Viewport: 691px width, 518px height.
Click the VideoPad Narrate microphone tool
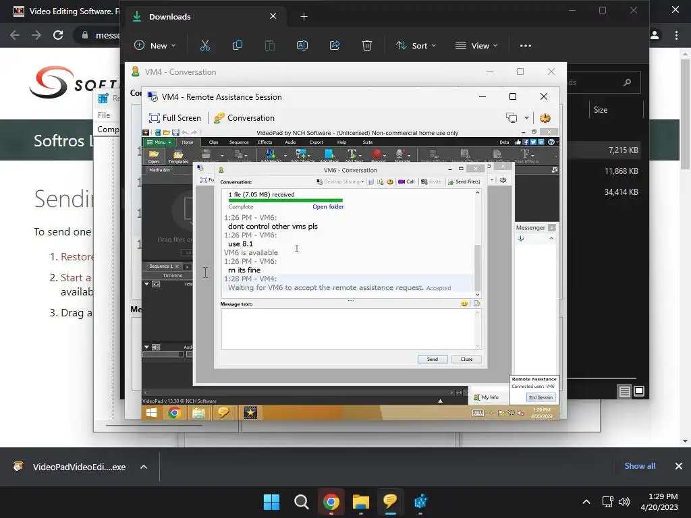[401, 156]
